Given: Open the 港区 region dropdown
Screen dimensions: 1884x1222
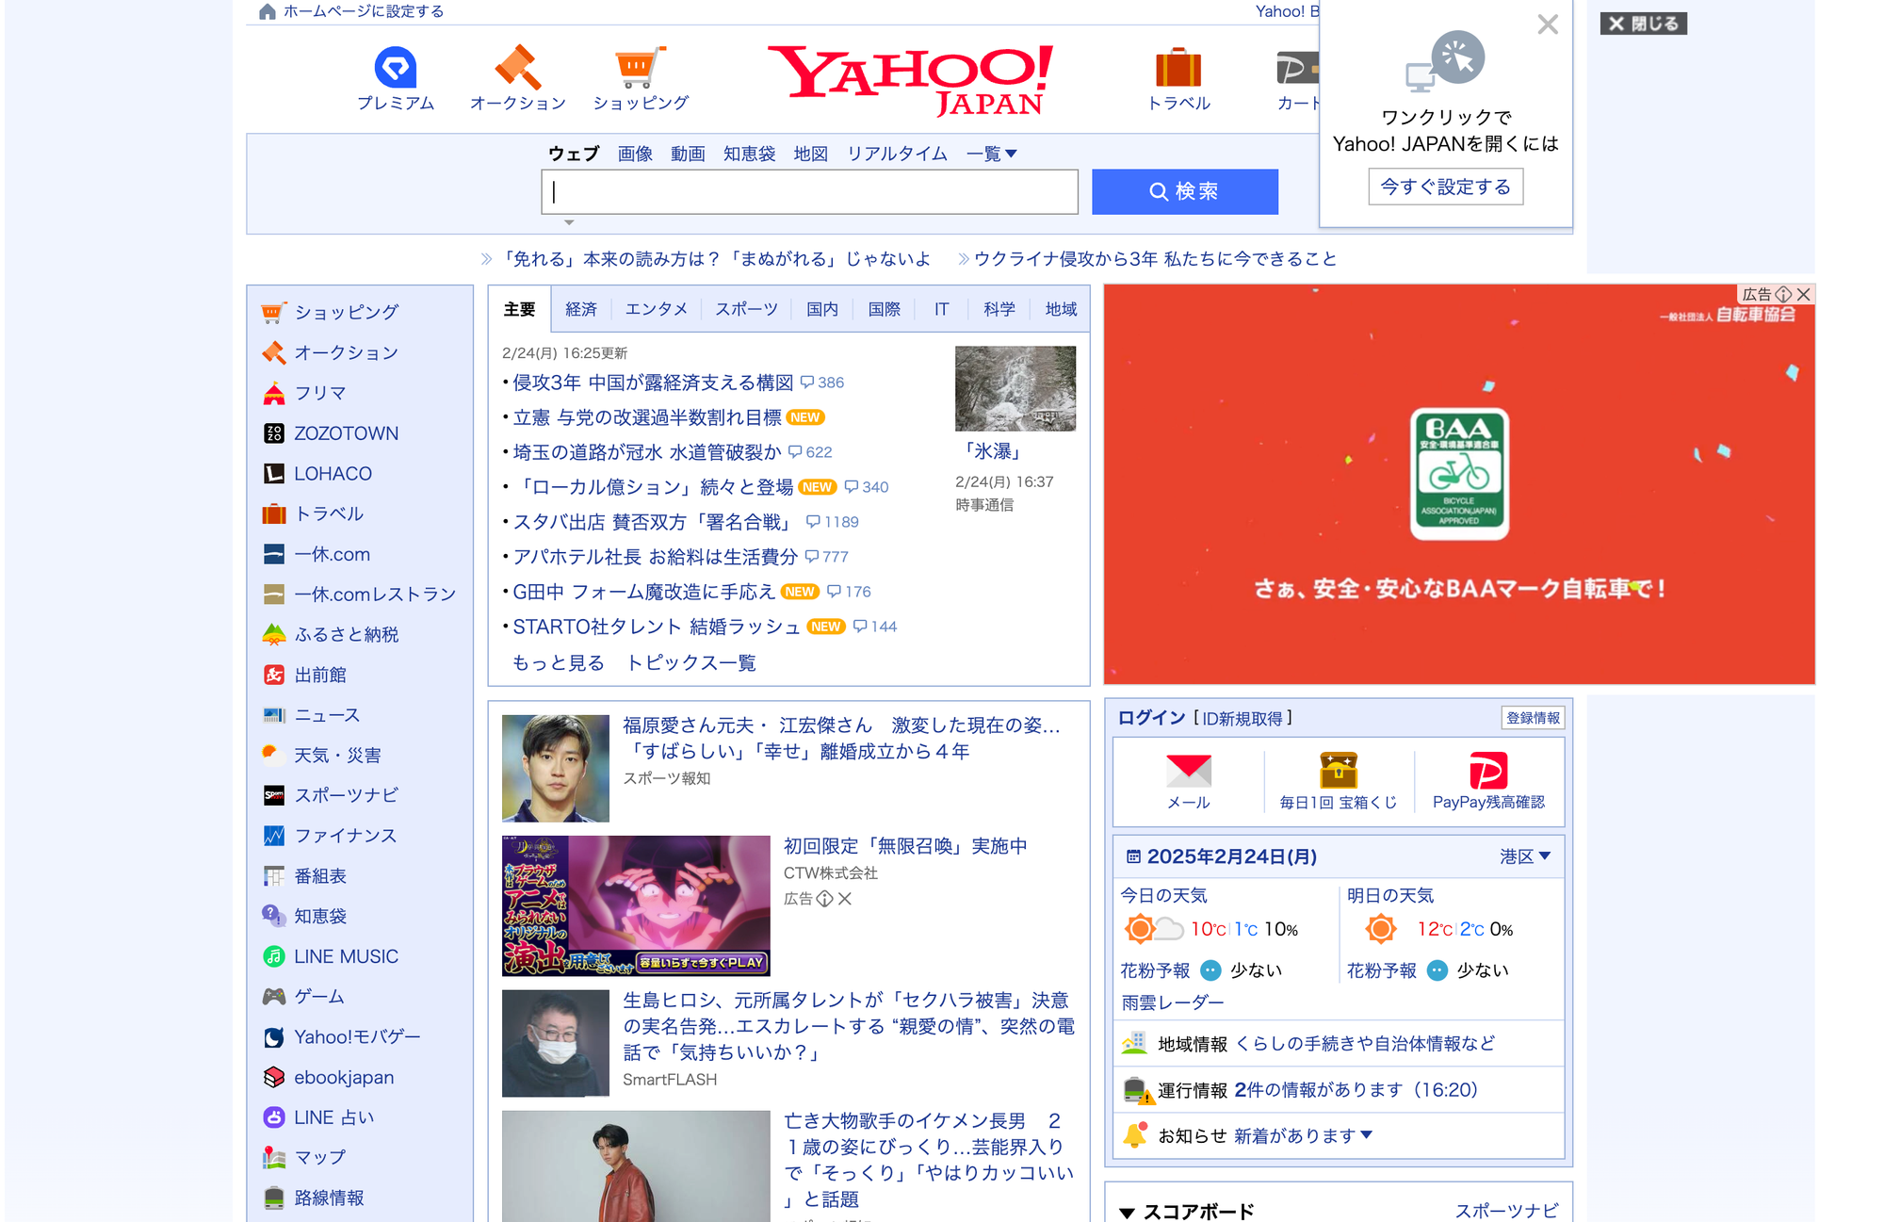Looking at the screenshot, I should coord(1525,856).
